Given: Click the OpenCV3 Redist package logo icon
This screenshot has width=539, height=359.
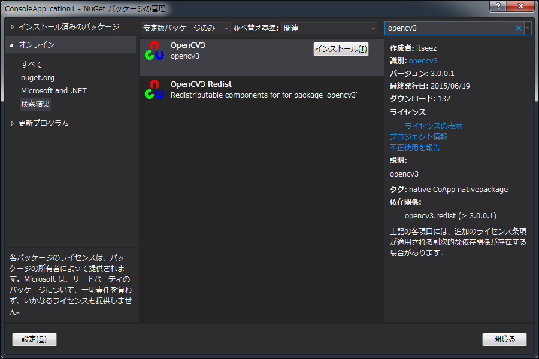Looking at the screenshot, I should tap(154, 89).
